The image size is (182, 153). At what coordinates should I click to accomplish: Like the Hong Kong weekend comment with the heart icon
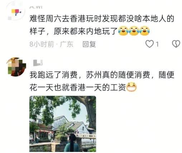point(149,44)
